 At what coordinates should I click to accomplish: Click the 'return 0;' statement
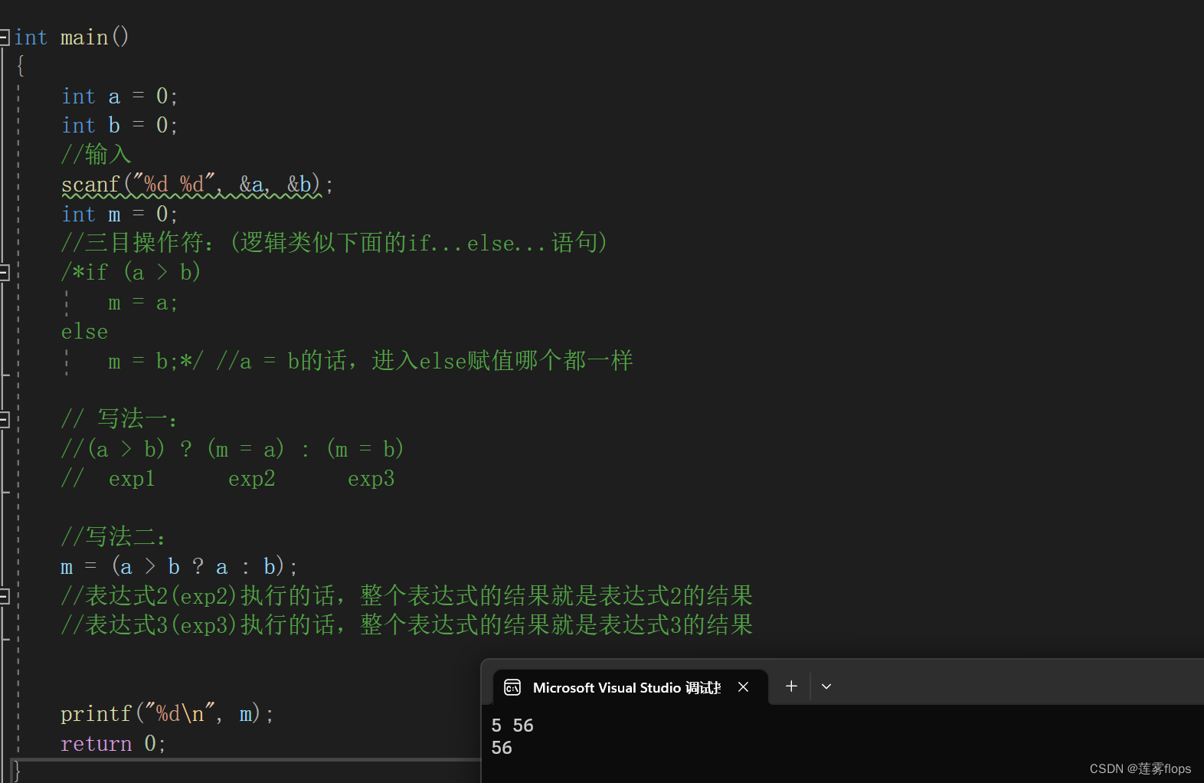pyautogui.click(x=113, y=744)
